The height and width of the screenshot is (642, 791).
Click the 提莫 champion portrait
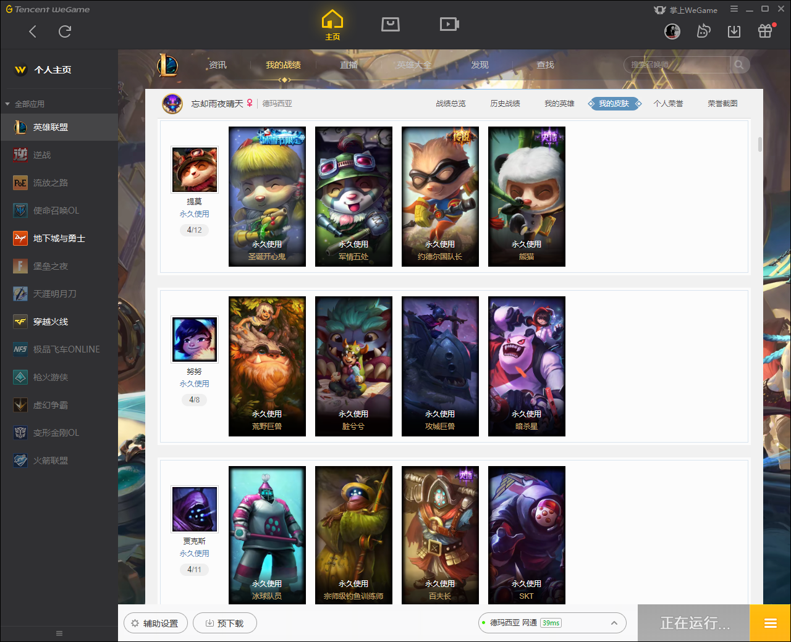[195, 170]
